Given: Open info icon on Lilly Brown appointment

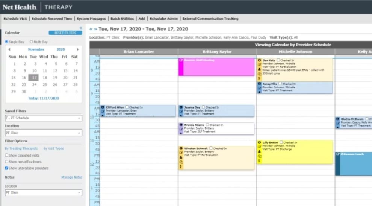Looking at the screenshot, I should click(259, 142).
